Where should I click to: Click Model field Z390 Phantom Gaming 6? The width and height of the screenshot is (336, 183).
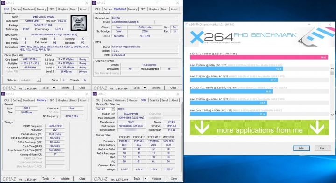coord(132,22)
